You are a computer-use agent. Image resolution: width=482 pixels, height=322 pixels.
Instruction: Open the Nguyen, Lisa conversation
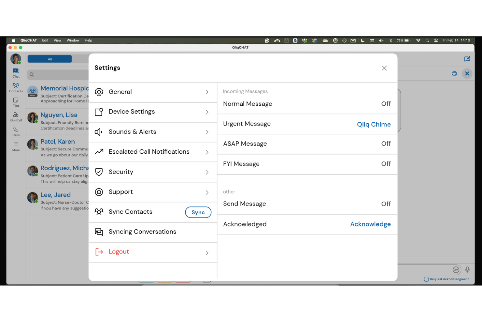click(57, 121)
